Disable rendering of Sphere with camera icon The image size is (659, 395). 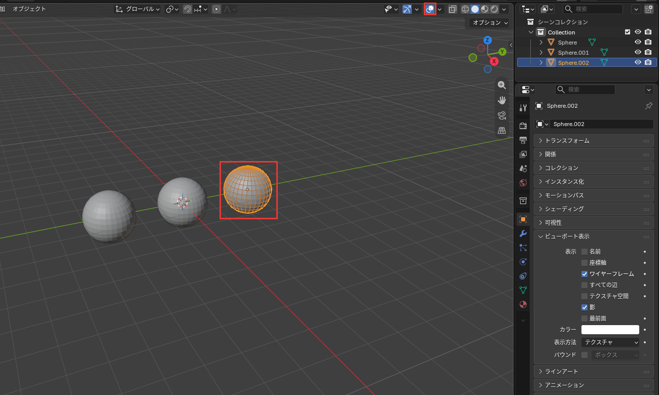pyautogui.click(x=648, y=42)
